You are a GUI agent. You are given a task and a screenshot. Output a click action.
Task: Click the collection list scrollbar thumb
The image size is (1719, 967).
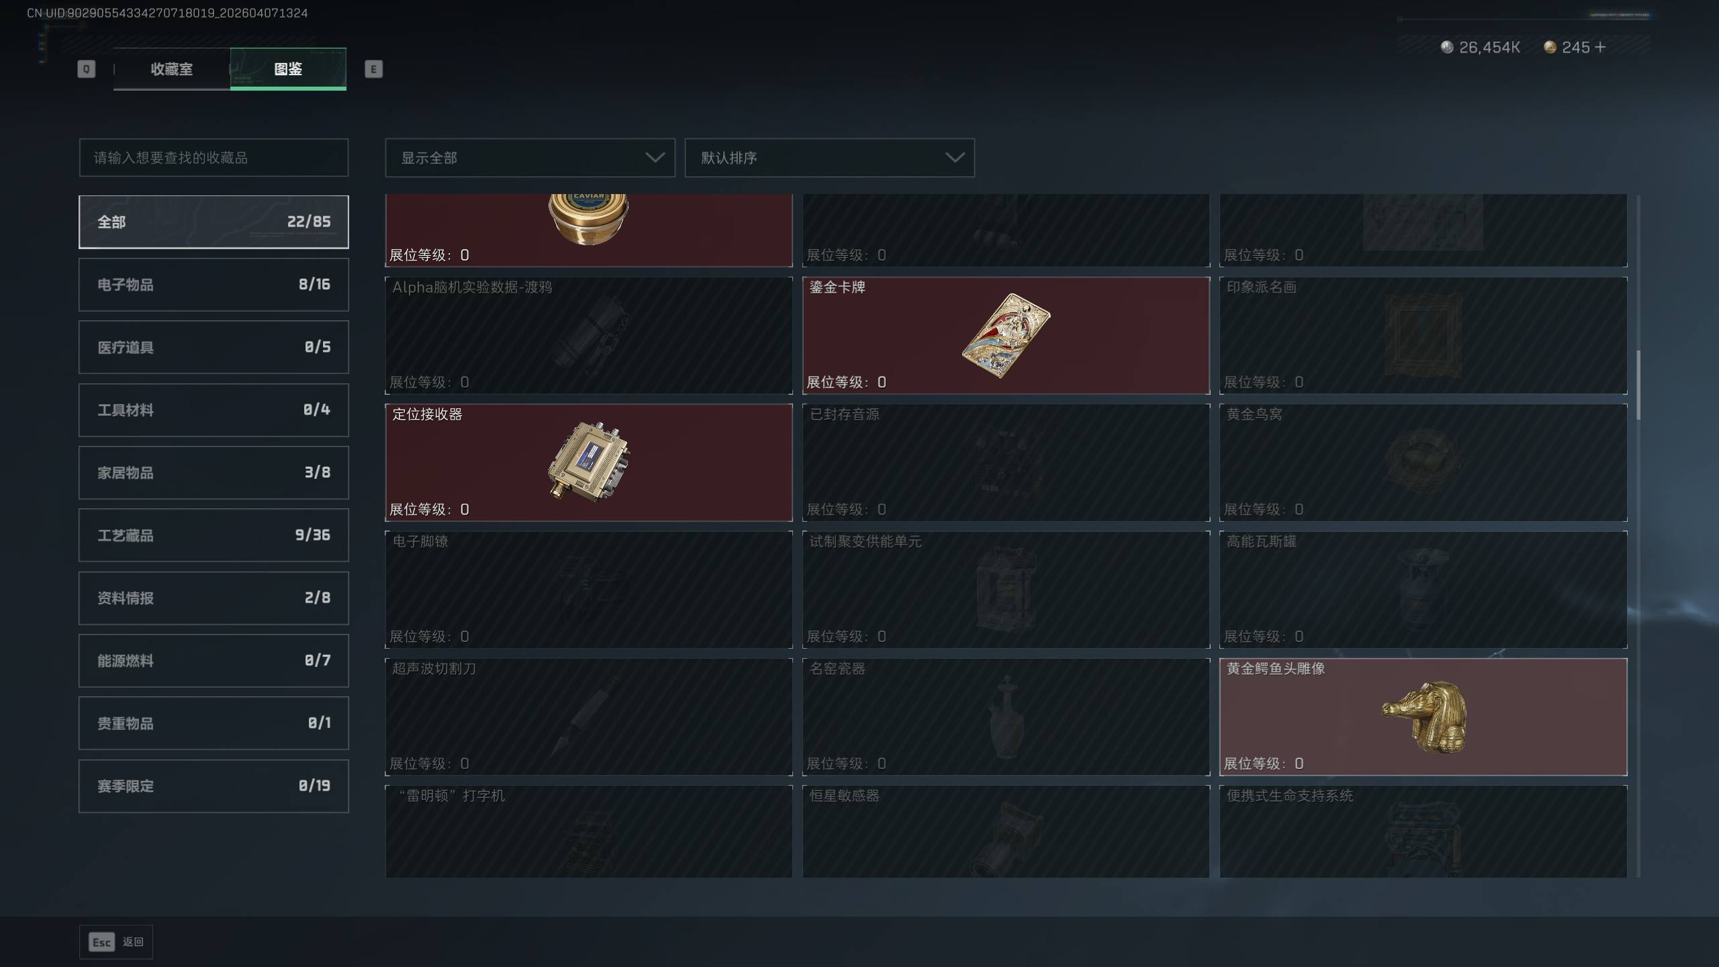(1638, 385)
